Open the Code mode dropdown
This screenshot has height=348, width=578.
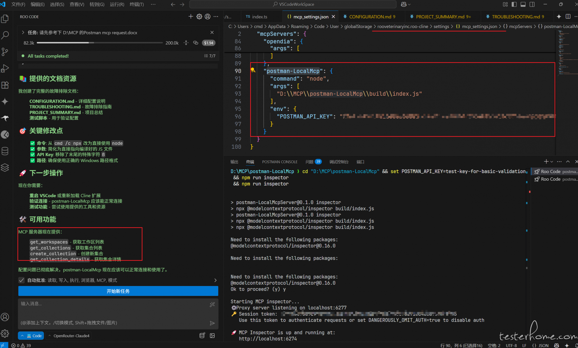31,336
